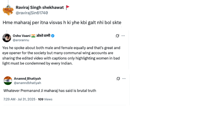Click the 'Whatever Premanand Ji maharaj has said' tweet text

coord(50,90)
